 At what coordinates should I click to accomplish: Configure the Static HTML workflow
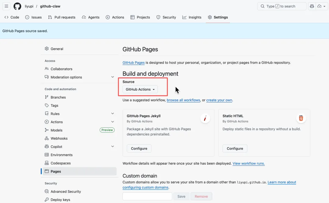[235, 148]
